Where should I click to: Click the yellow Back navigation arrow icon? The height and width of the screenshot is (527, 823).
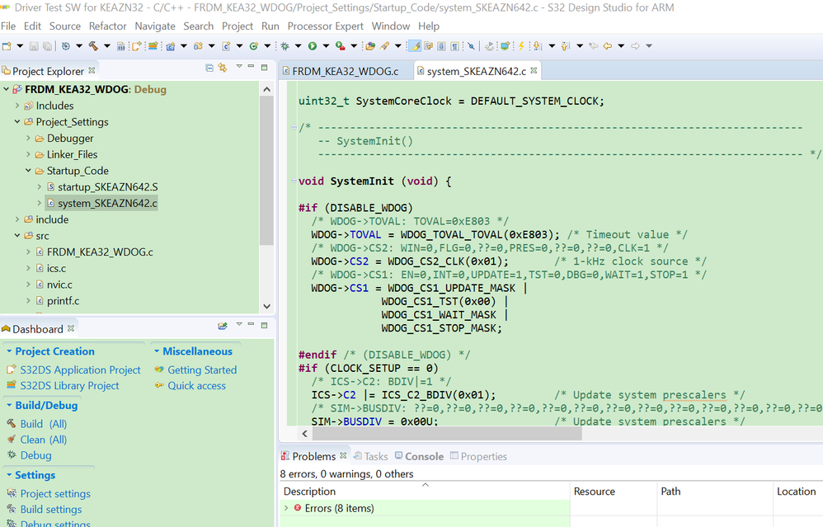(x=608, y=46)
